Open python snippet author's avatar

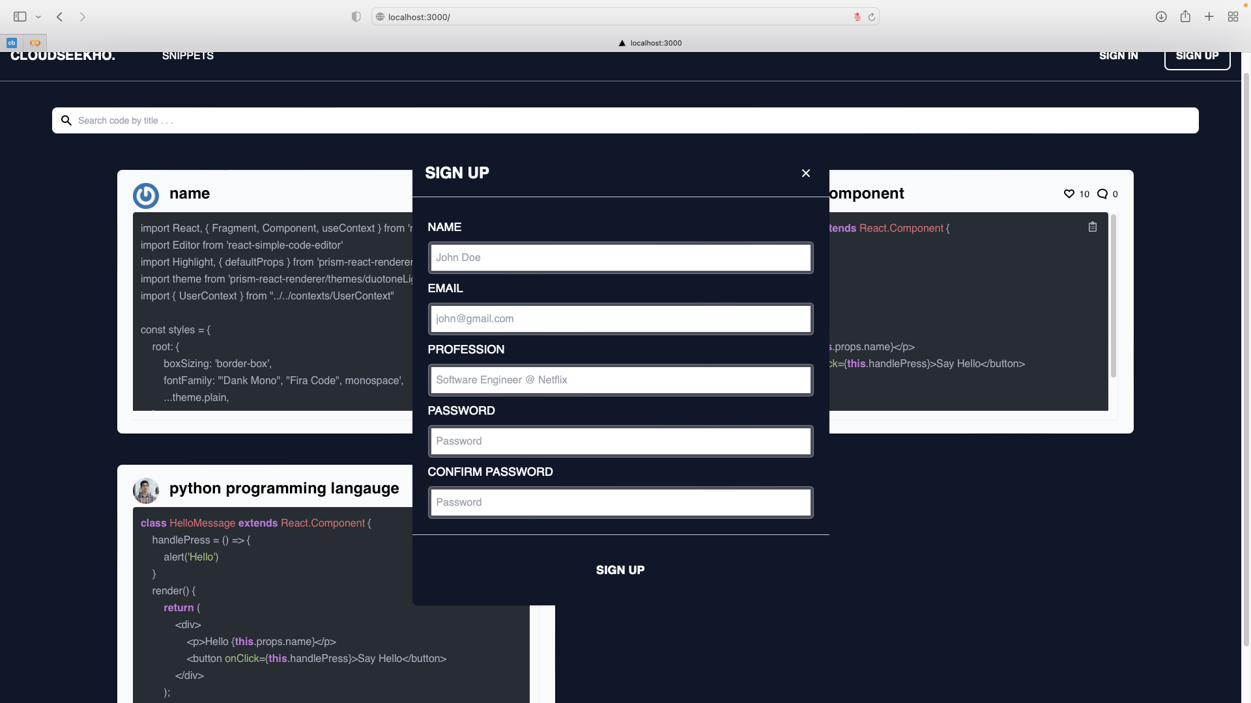[146, 490]
